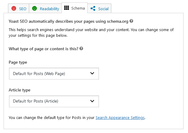Follow the Search Appearance Settings link
This screenshot has width=188, height=133.
click(x=120, y=118)
